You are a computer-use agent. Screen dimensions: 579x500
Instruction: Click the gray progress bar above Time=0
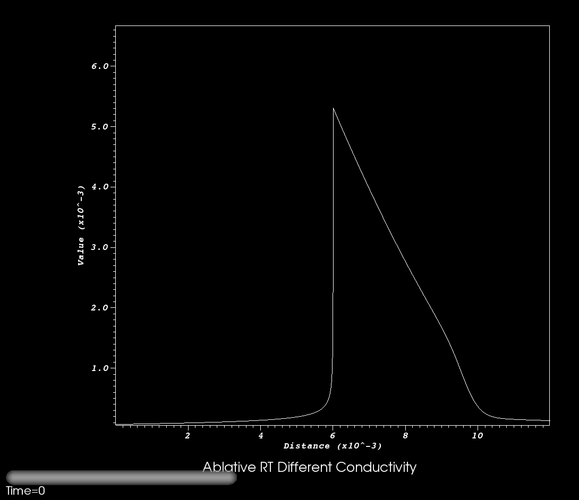tap(121, 478)
